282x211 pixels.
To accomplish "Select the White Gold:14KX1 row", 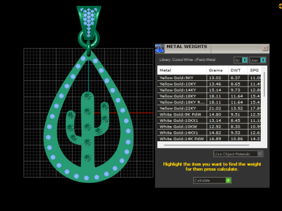I will pos(209,132).
